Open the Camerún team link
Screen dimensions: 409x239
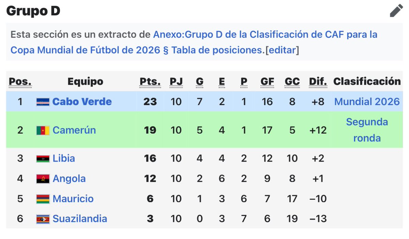coord(74,130)
